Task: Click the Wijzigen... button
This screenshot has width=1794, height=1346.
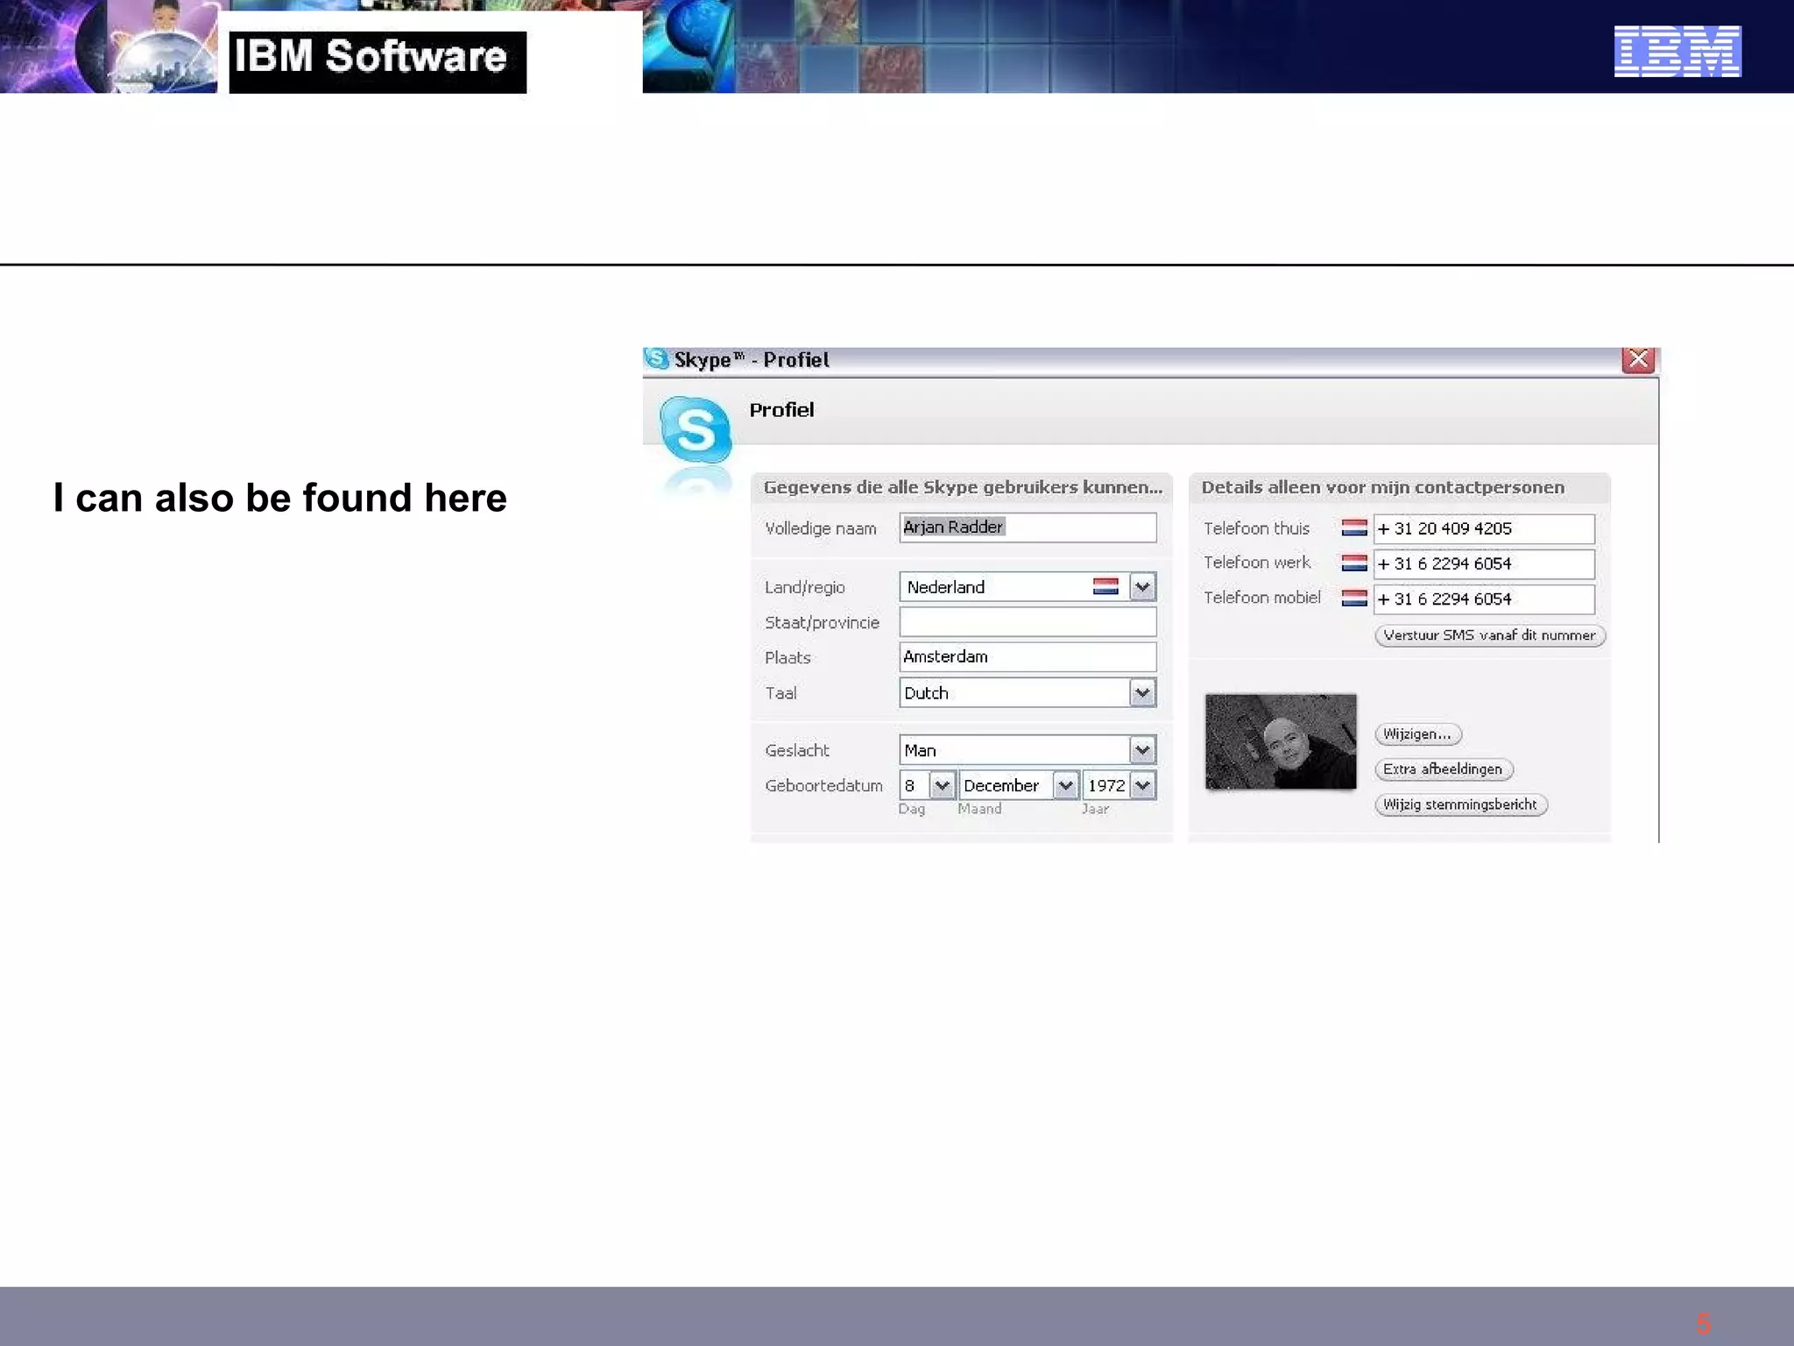Action: [x=1417, y=734]
